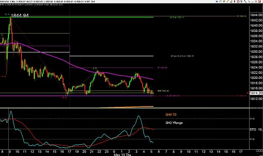This screenshot has width=263, height=156.
Task: Click the orange 1040 TD text
Action: click(x=171, y=114)
